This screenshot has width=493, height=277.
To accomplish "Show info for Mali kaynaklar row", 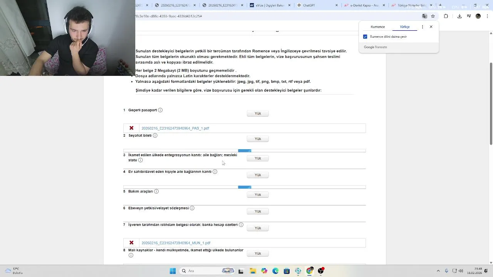I will (x=131, y=255).
